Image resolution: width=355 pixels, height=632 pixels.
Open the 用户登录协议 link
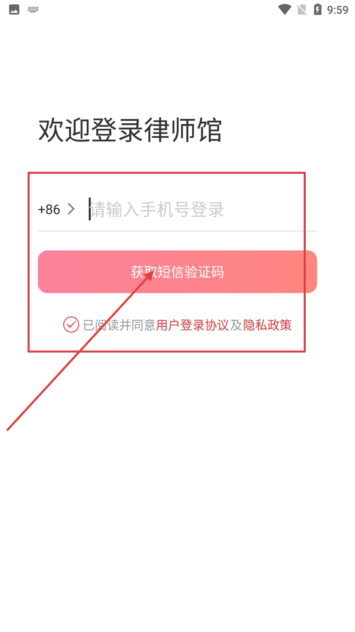tap(192, 325)
